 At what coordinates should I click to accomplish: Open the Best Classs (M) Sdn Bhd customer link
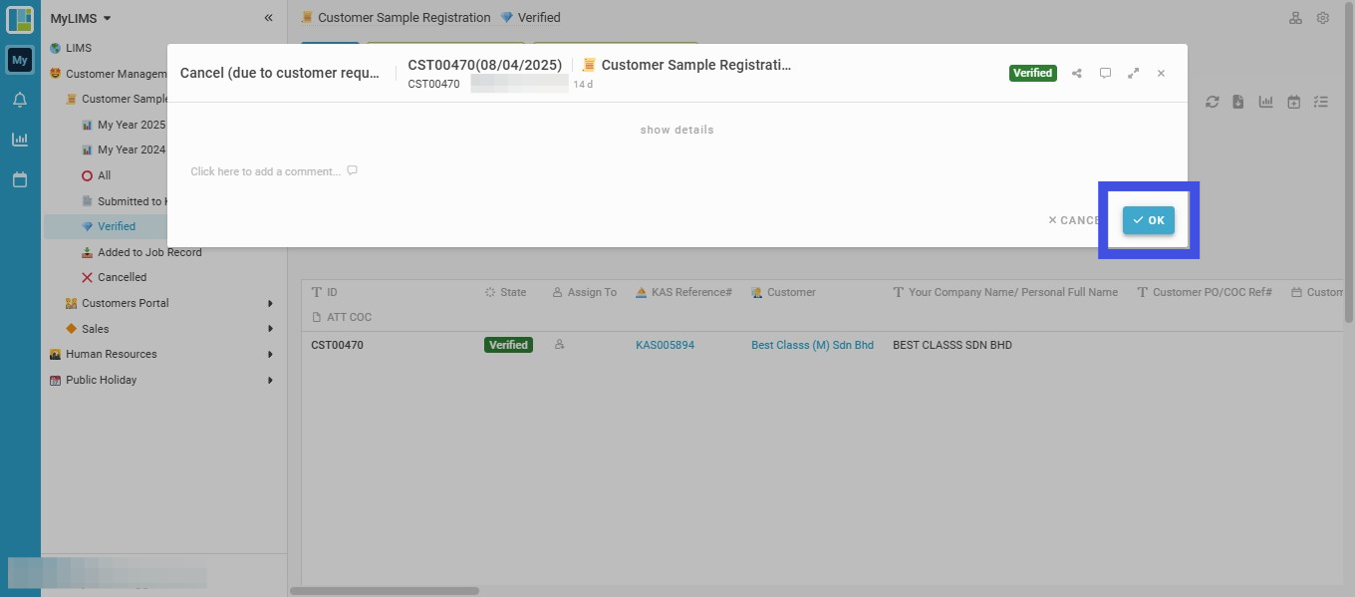tap(812, 345)
